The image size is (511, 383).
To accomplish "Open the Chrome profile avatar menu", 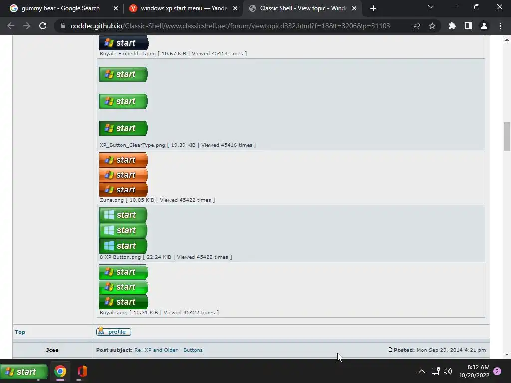I will pyautogui.click(x=484, y=26).
